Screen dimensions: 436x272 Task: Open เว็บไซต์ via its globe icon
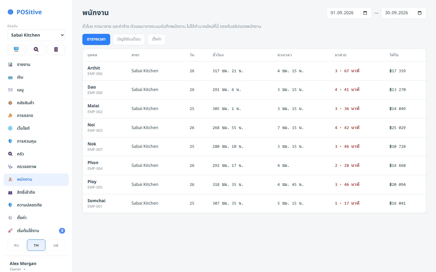[x=10, y=128]
